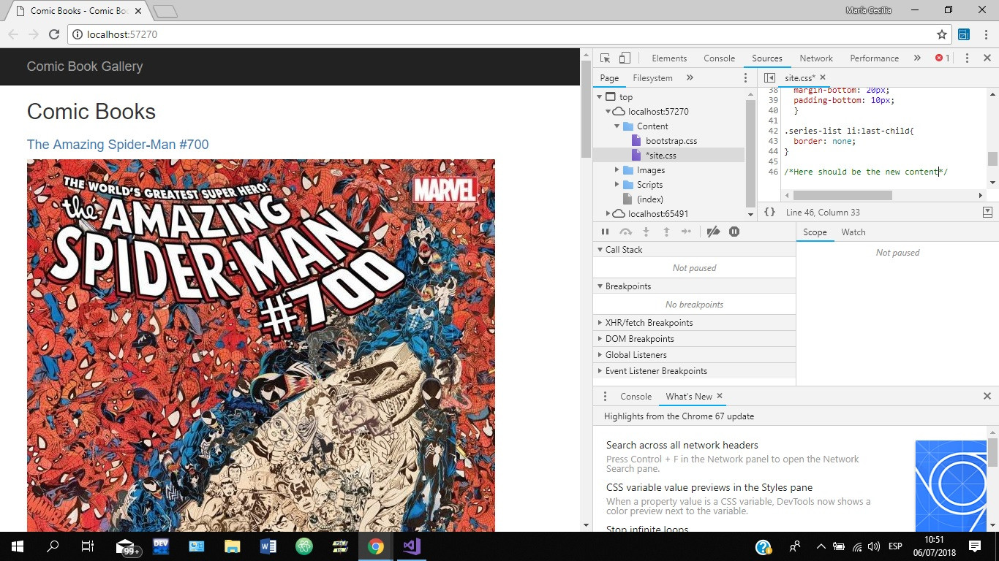
Task: Click the blue save extension icon
Action: click(x=964, y=34)
